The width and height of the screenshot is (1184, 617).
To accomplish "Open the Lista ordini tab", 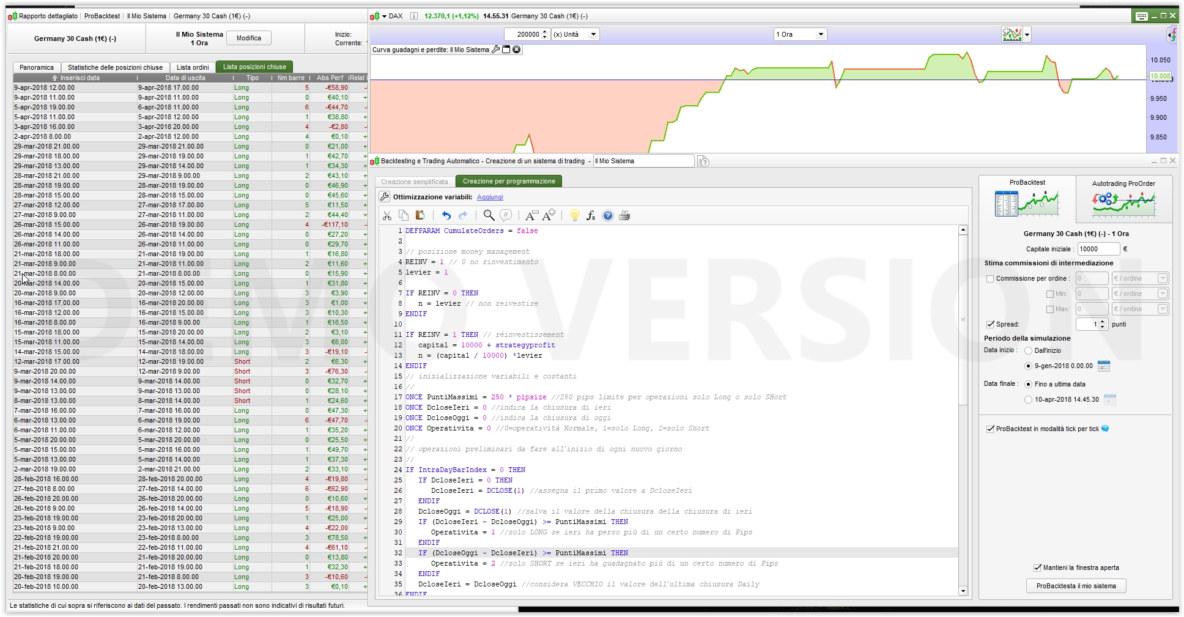I will 193,67.
